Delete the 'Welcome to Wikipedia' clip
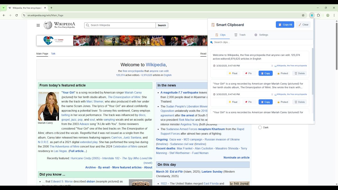338x190 pixels. tap(299, 73)
